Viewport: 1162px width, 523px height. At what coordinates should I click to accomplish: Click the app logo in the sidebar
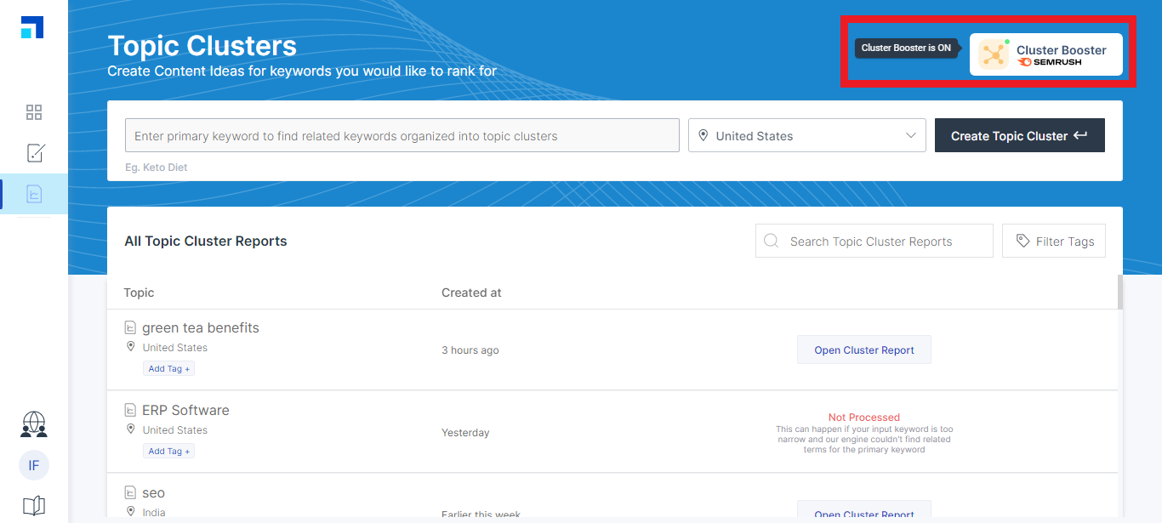pos(32,27)
